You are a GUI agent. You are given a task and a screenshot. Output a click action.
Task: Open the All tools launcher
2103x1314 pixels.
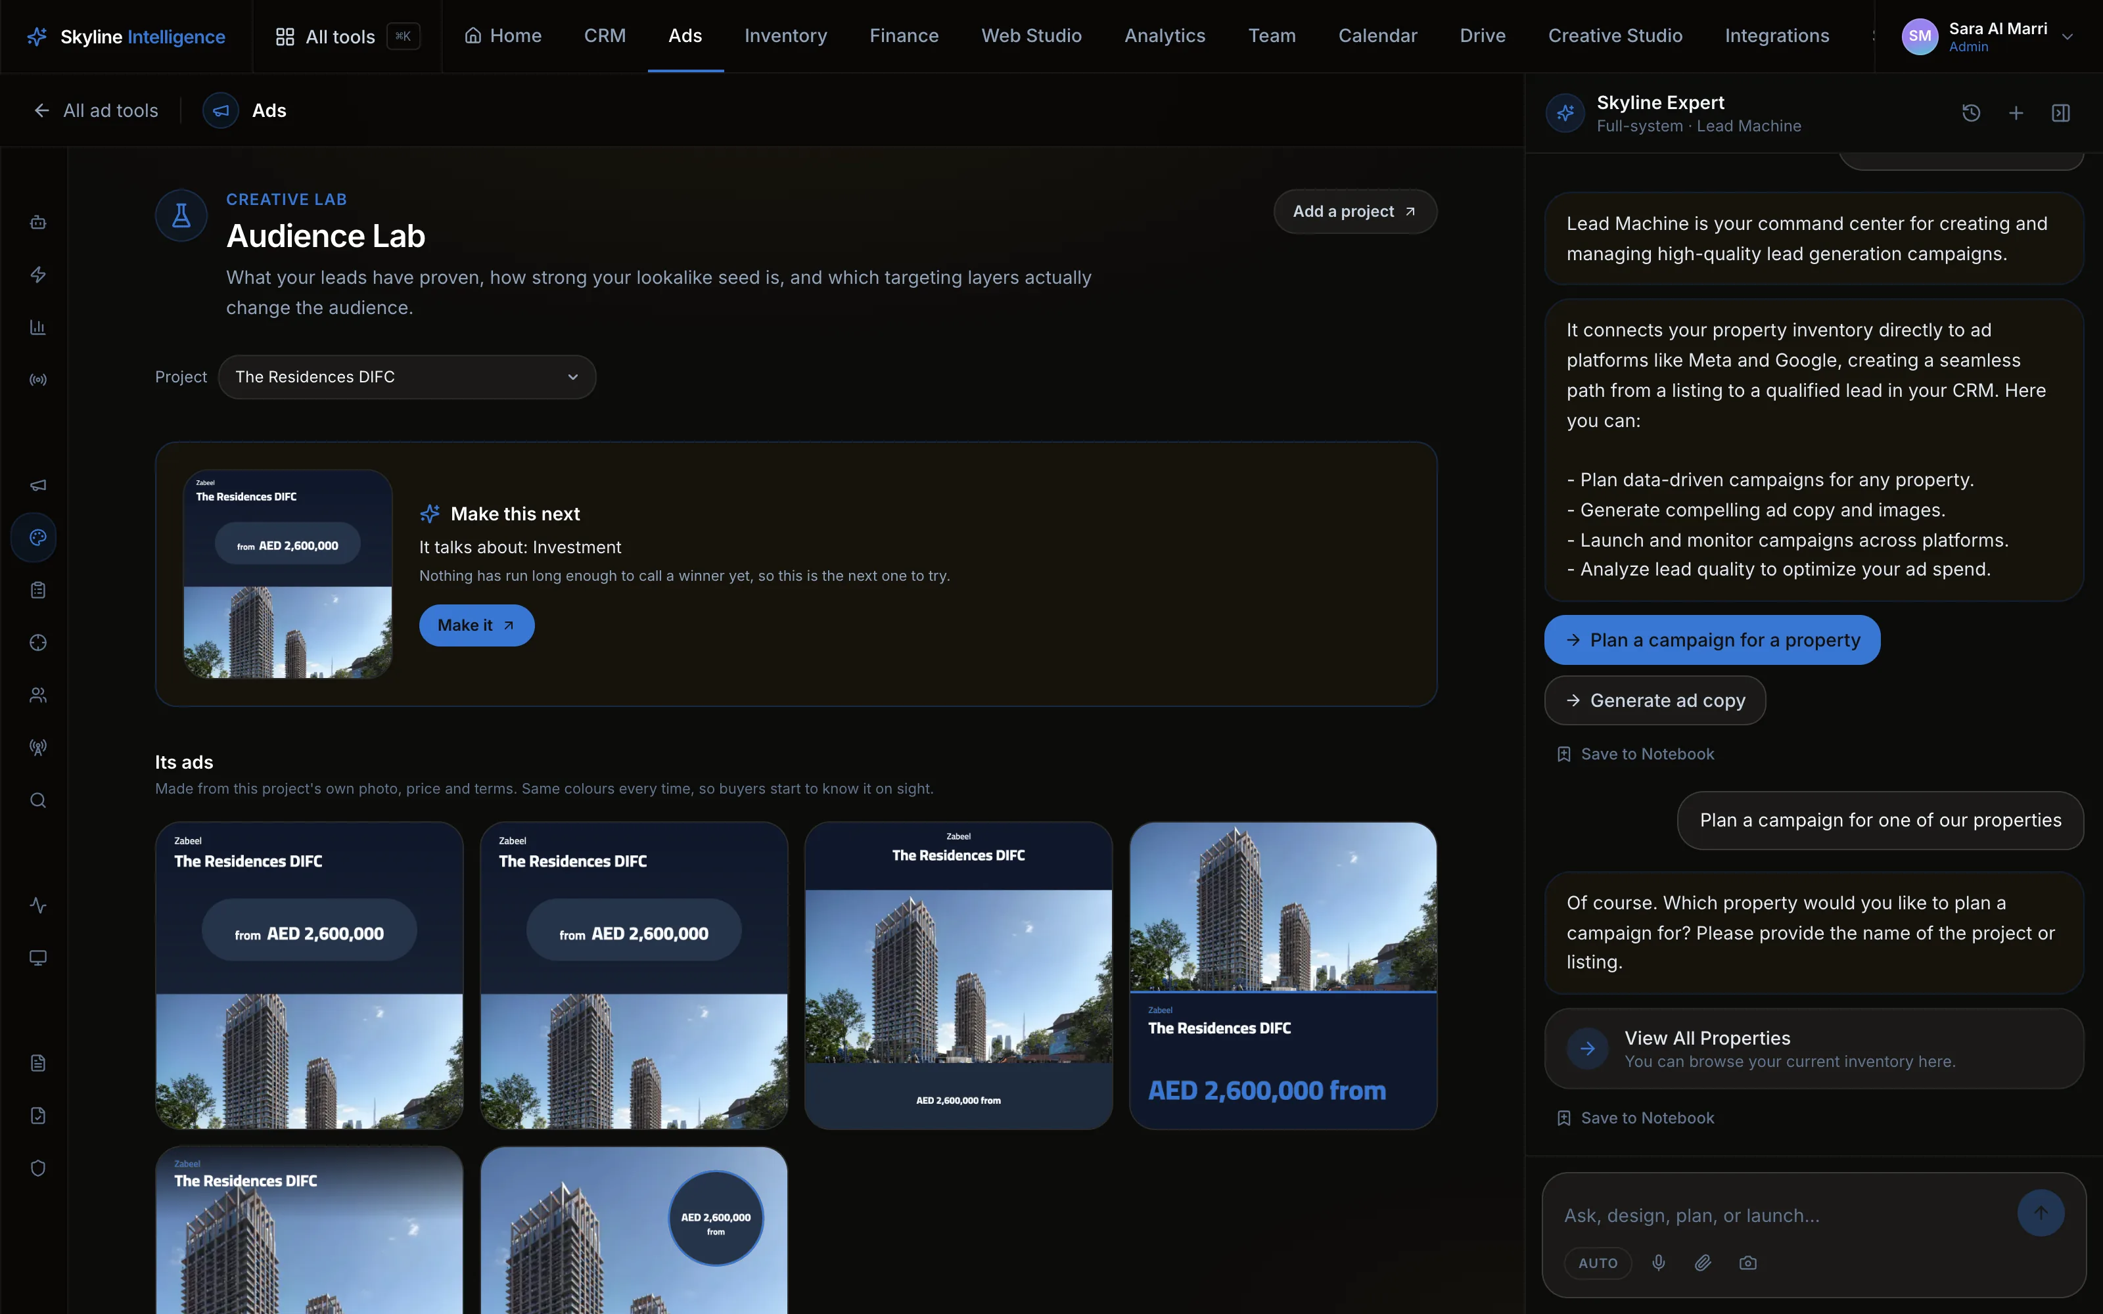tap(348, 37)
